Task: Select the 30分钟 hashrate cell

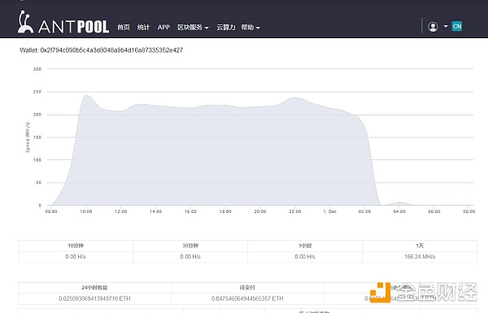Action: coord(190,257)
